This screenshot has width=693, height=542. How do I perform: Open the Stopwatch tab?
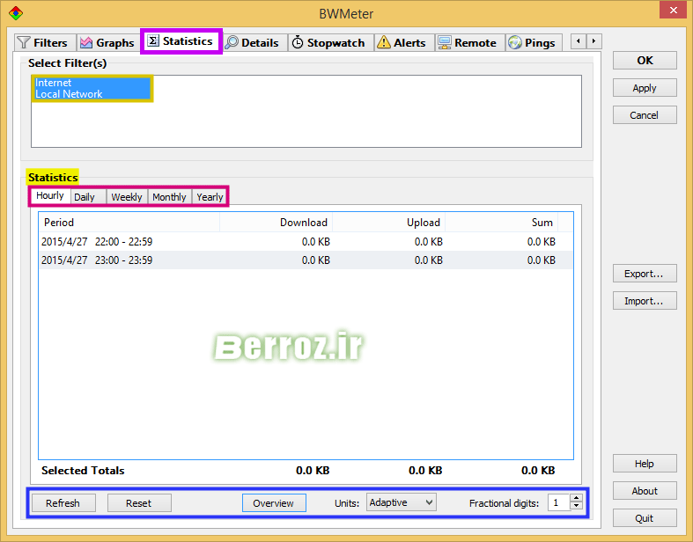coord(328,42)
